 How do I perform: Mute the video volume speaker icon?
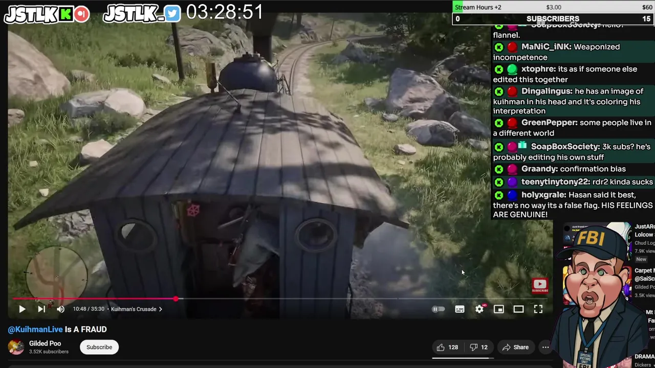click(60, 309)
